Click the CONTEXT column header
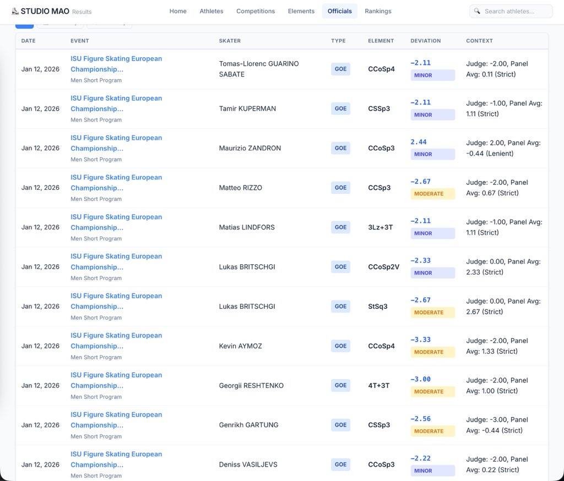Image resolution: width=564 pixels, height=481 pixels. 480,41
